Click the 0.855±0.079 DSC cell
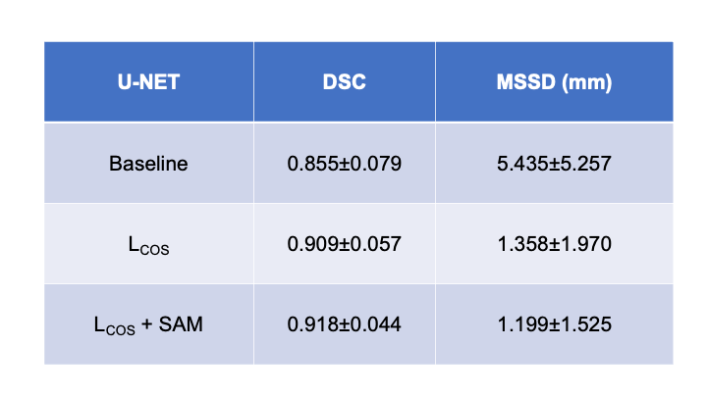The image size is (707, 397). pyautogui.click(x=345, y=163)
